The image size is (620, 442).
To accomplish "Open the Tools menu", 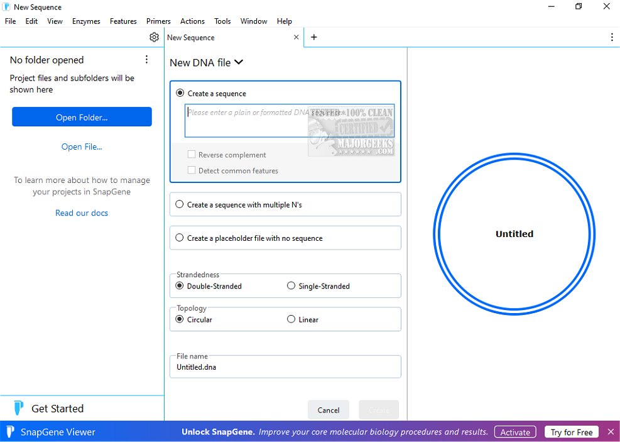I will [222, 21].
